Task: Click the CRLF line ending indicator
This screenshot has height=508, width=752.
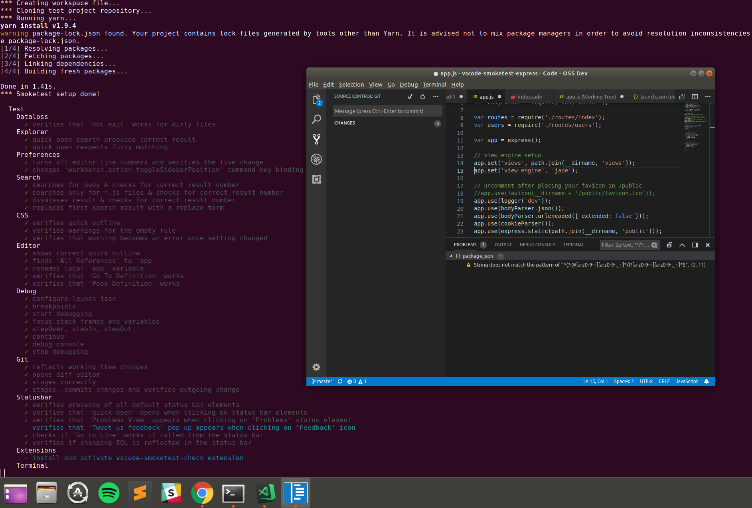Action: (x=664, y=381)
